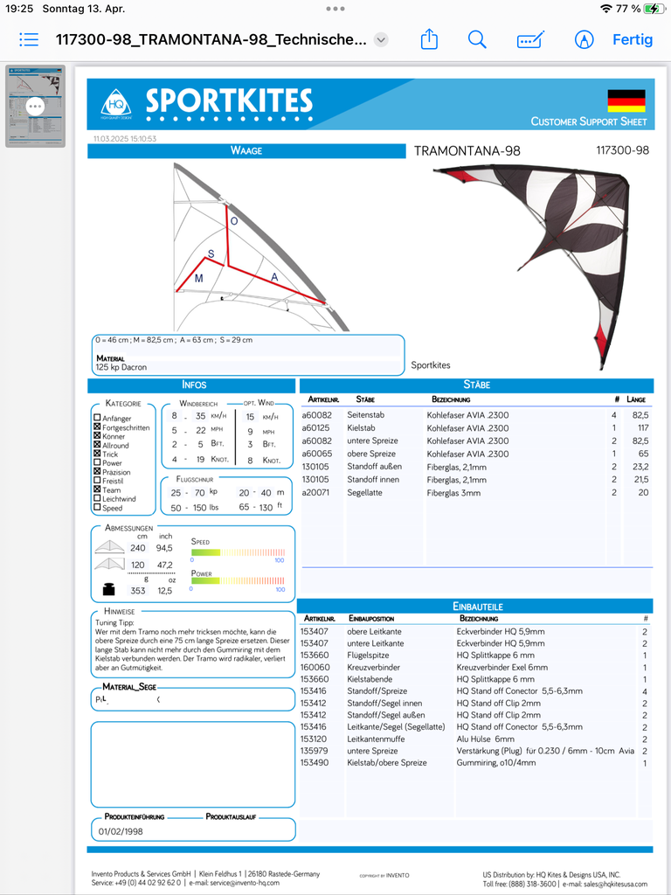Enable the Leichtwind checkbox

(x=97, y=499)
